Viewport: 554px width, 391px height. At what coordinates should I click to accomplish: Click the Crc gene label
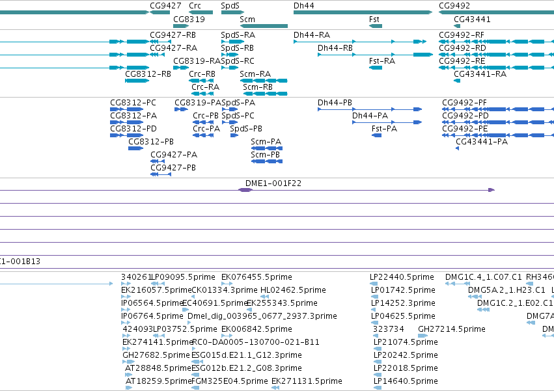(x=195, y=6)
